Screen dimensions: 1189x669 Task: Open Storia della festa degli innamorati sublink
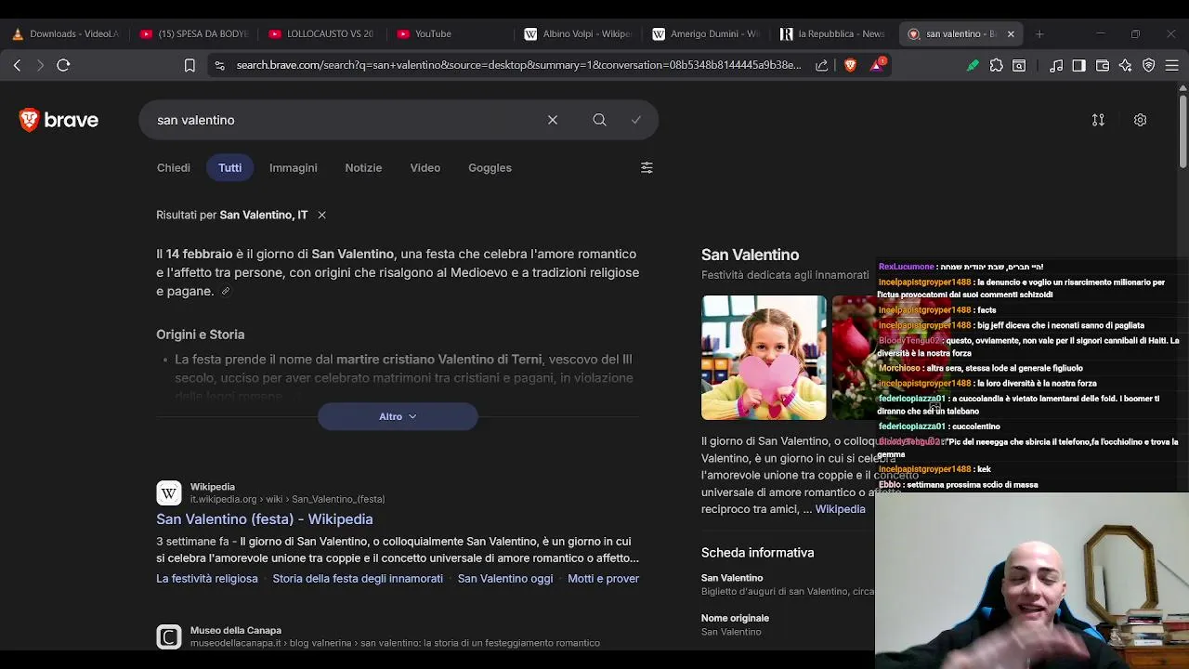[x=358, y=578]
